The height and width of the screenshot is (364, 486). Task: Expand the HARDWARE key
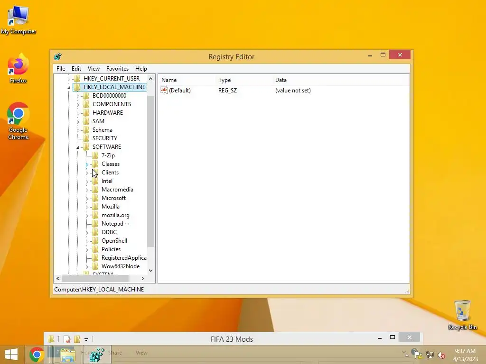click(x=78, y=113)
